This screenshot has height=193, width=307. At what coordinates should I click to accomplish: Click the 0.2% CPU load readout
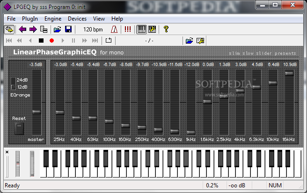click(x=212, y=186)
